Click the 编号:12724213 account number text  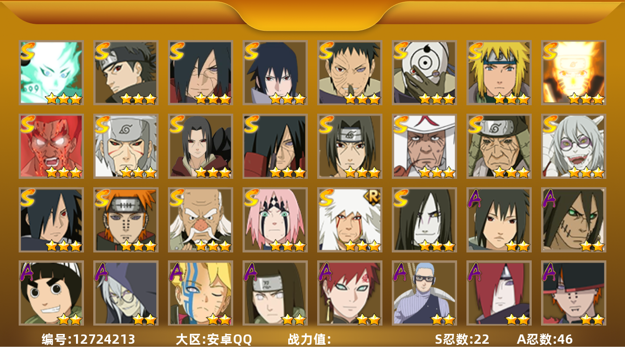coord(88,339)
